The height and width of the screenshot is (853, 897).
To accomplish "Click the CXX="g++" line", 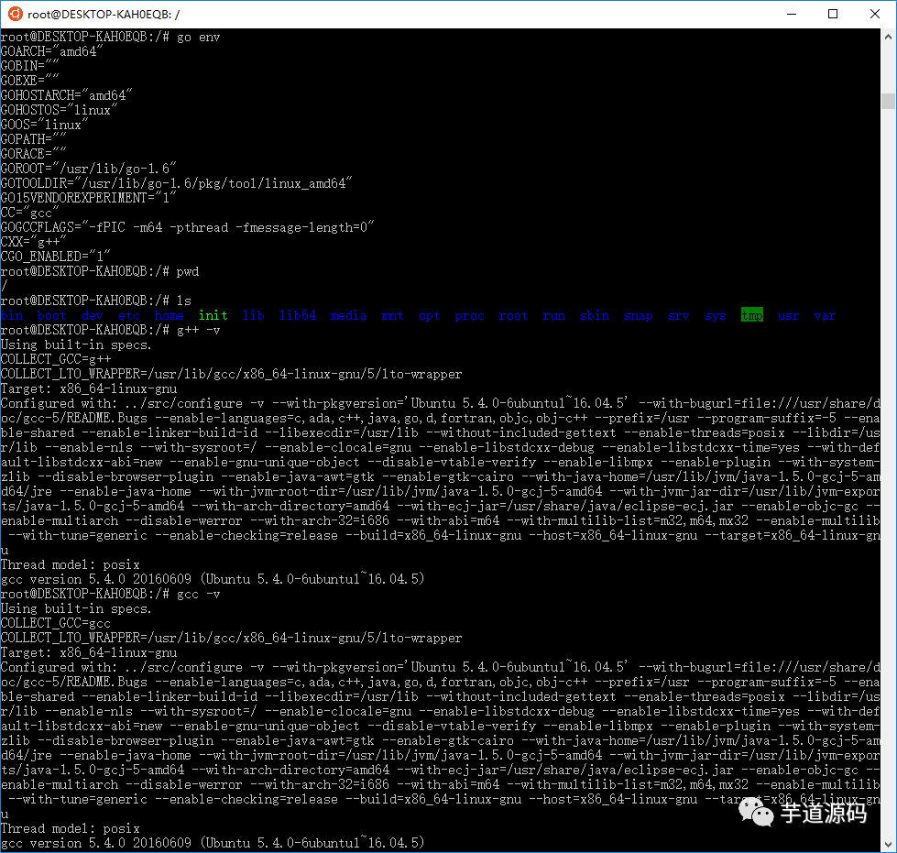I will point(33,242).
